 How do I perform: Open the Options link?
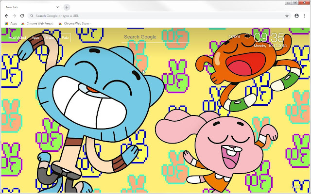click(234, 36)
